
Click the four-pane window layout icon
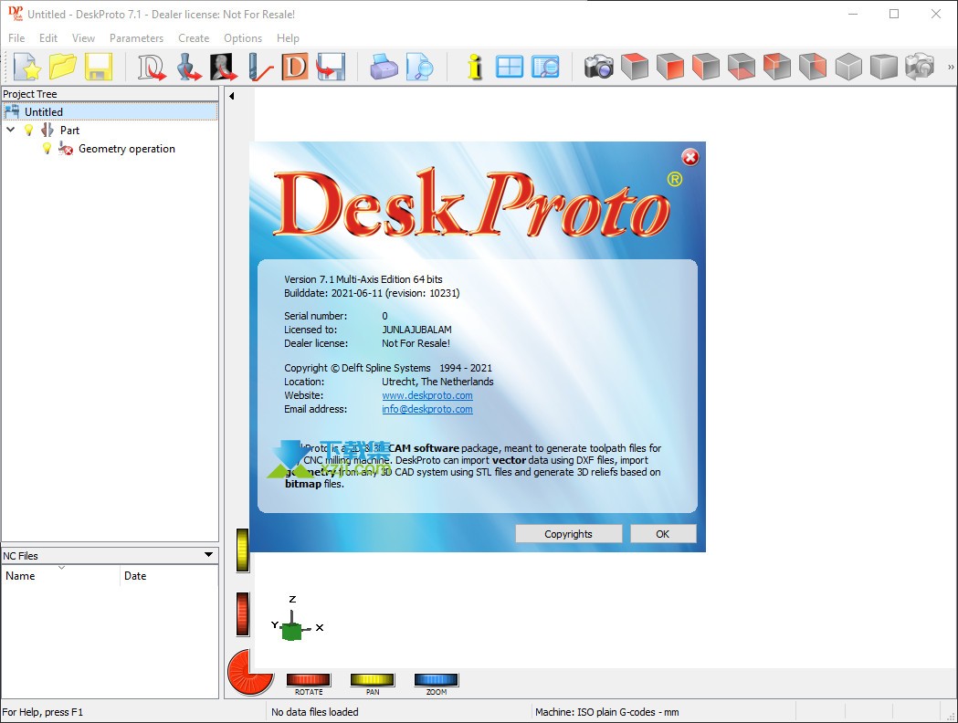[x=510, y=66]
